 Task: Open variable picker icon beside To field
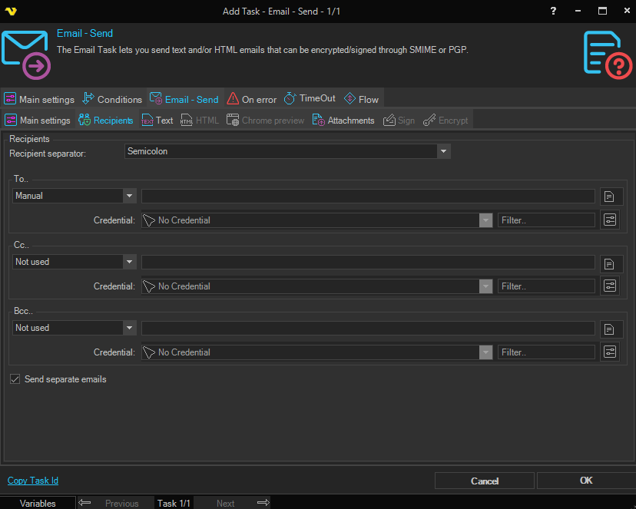tap(609, 197)
